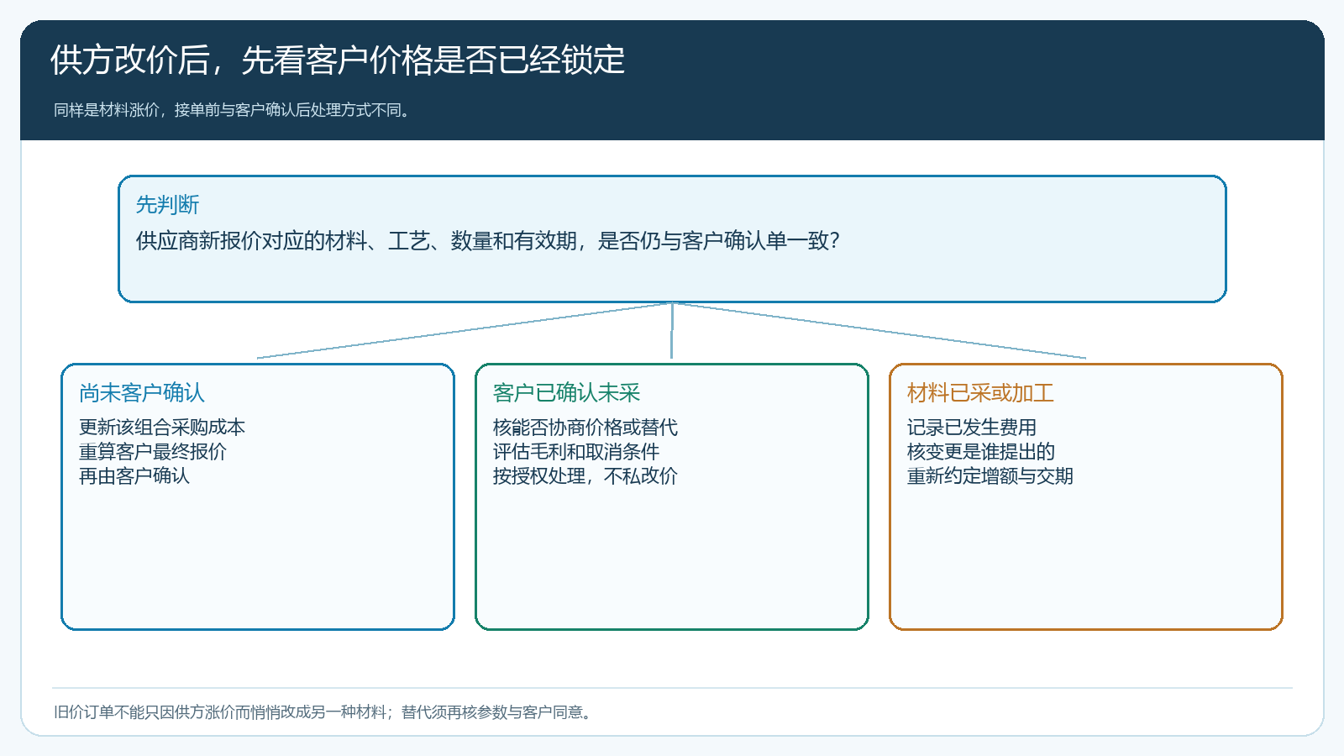Select the line 更新该组合采购成本
The image size is (1344, 756).
pos(162,428)
